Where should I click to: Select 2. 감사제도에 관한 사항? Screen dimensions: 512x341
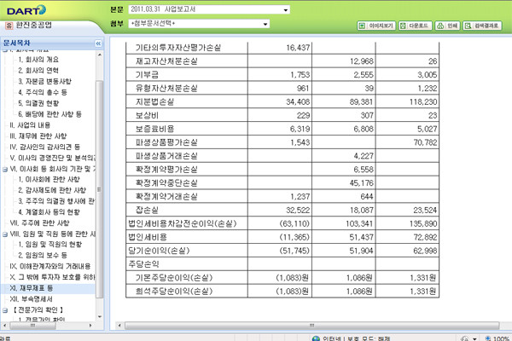[x=52, y=190]
